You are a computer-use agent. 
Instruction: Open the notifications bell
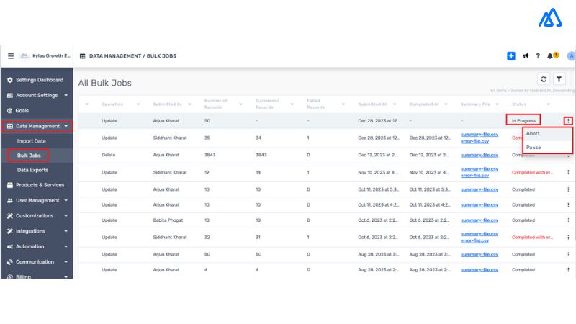point(551,56)
